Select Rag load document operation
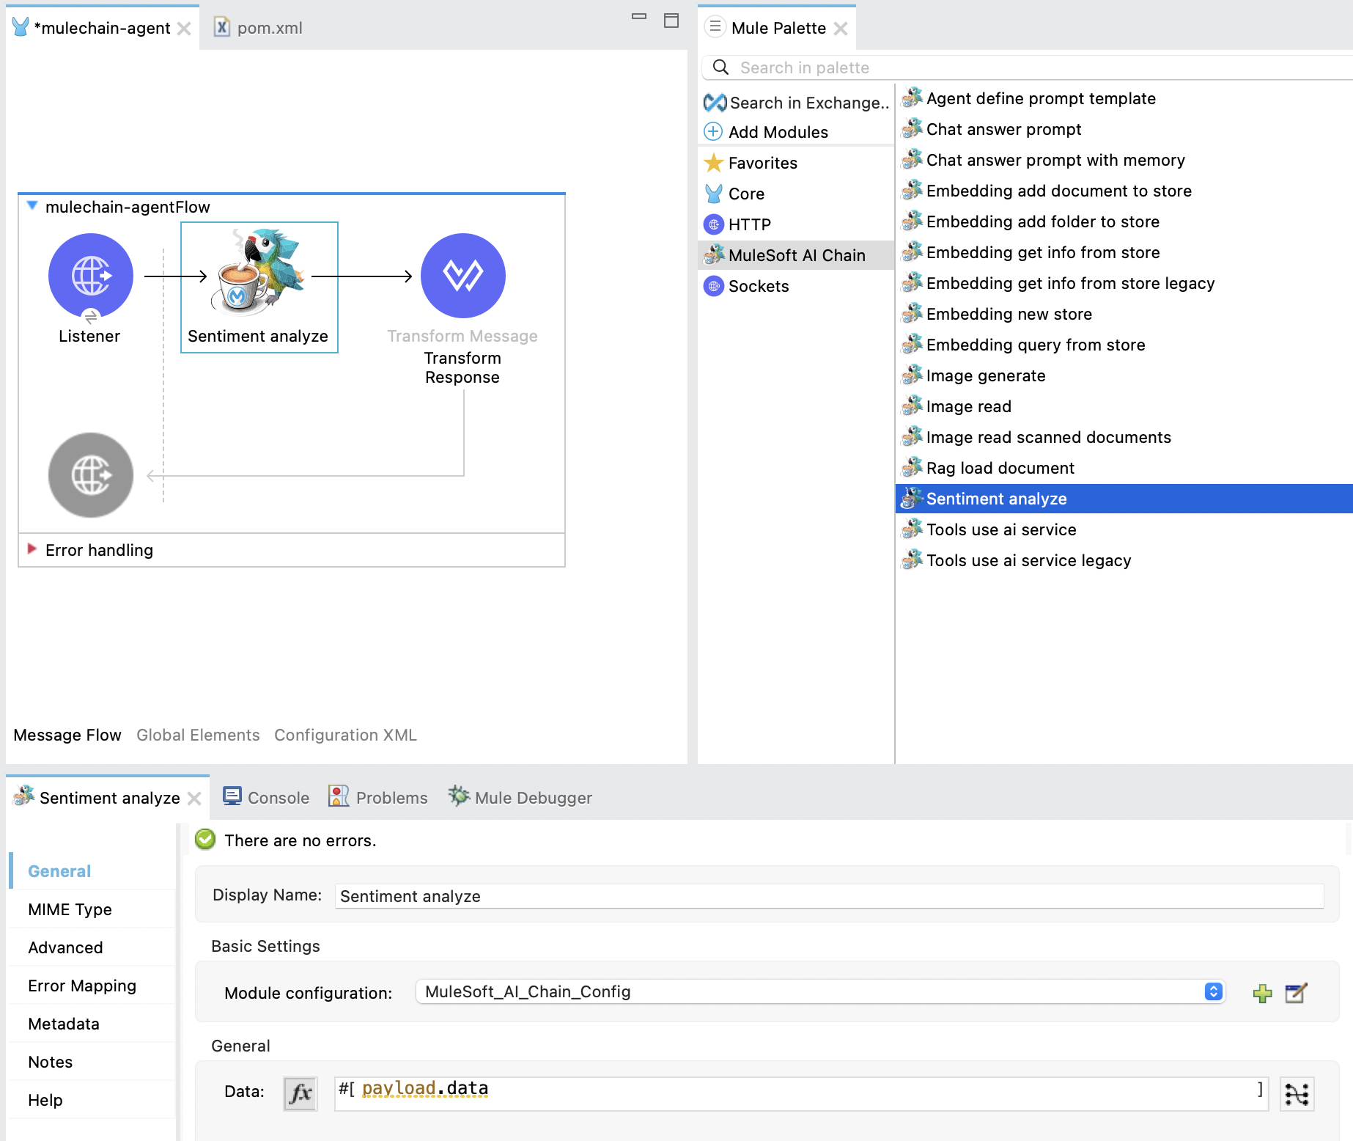Viewport: 1353px width, 1141px height. coord(988,468)
